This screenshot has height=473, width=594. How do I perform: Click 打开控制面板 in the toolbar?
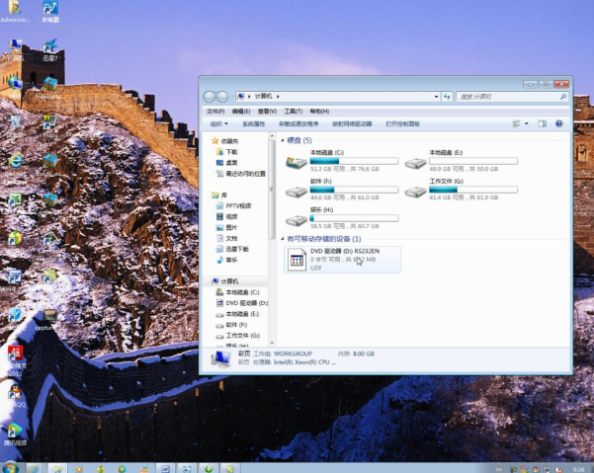[402, 123]
